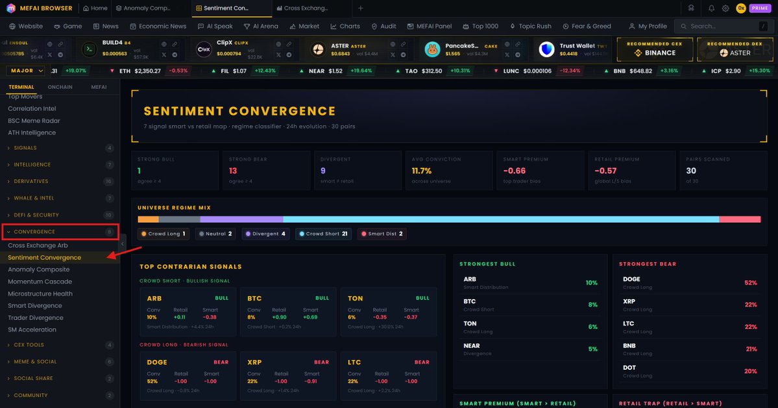Open PancakeSwap website globe icon
778x408 pixels.
point(507,44)
